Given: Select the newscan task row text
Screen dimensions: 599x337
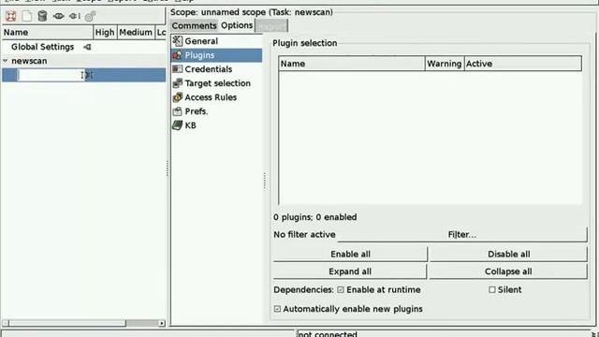Looking at the screenshot, I should [29, 61].
